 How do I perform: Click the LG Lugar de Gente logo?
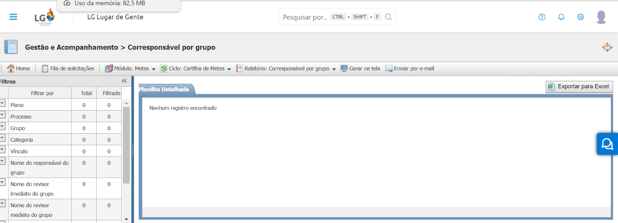click(45, 17)
